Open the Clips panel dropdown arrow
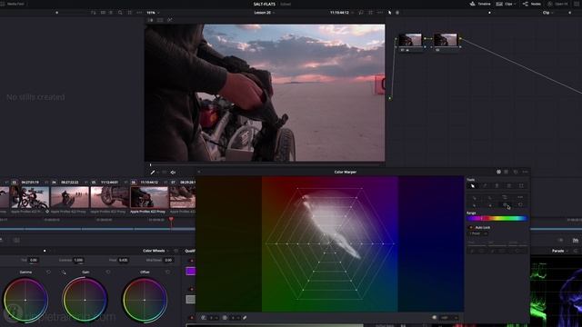Viewport: 582px width, 327px height. (x=515, y=4)
